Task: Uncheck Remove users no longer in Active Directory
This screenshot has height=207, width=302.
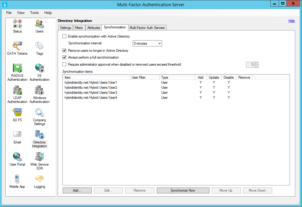Action: click(64, 51)
